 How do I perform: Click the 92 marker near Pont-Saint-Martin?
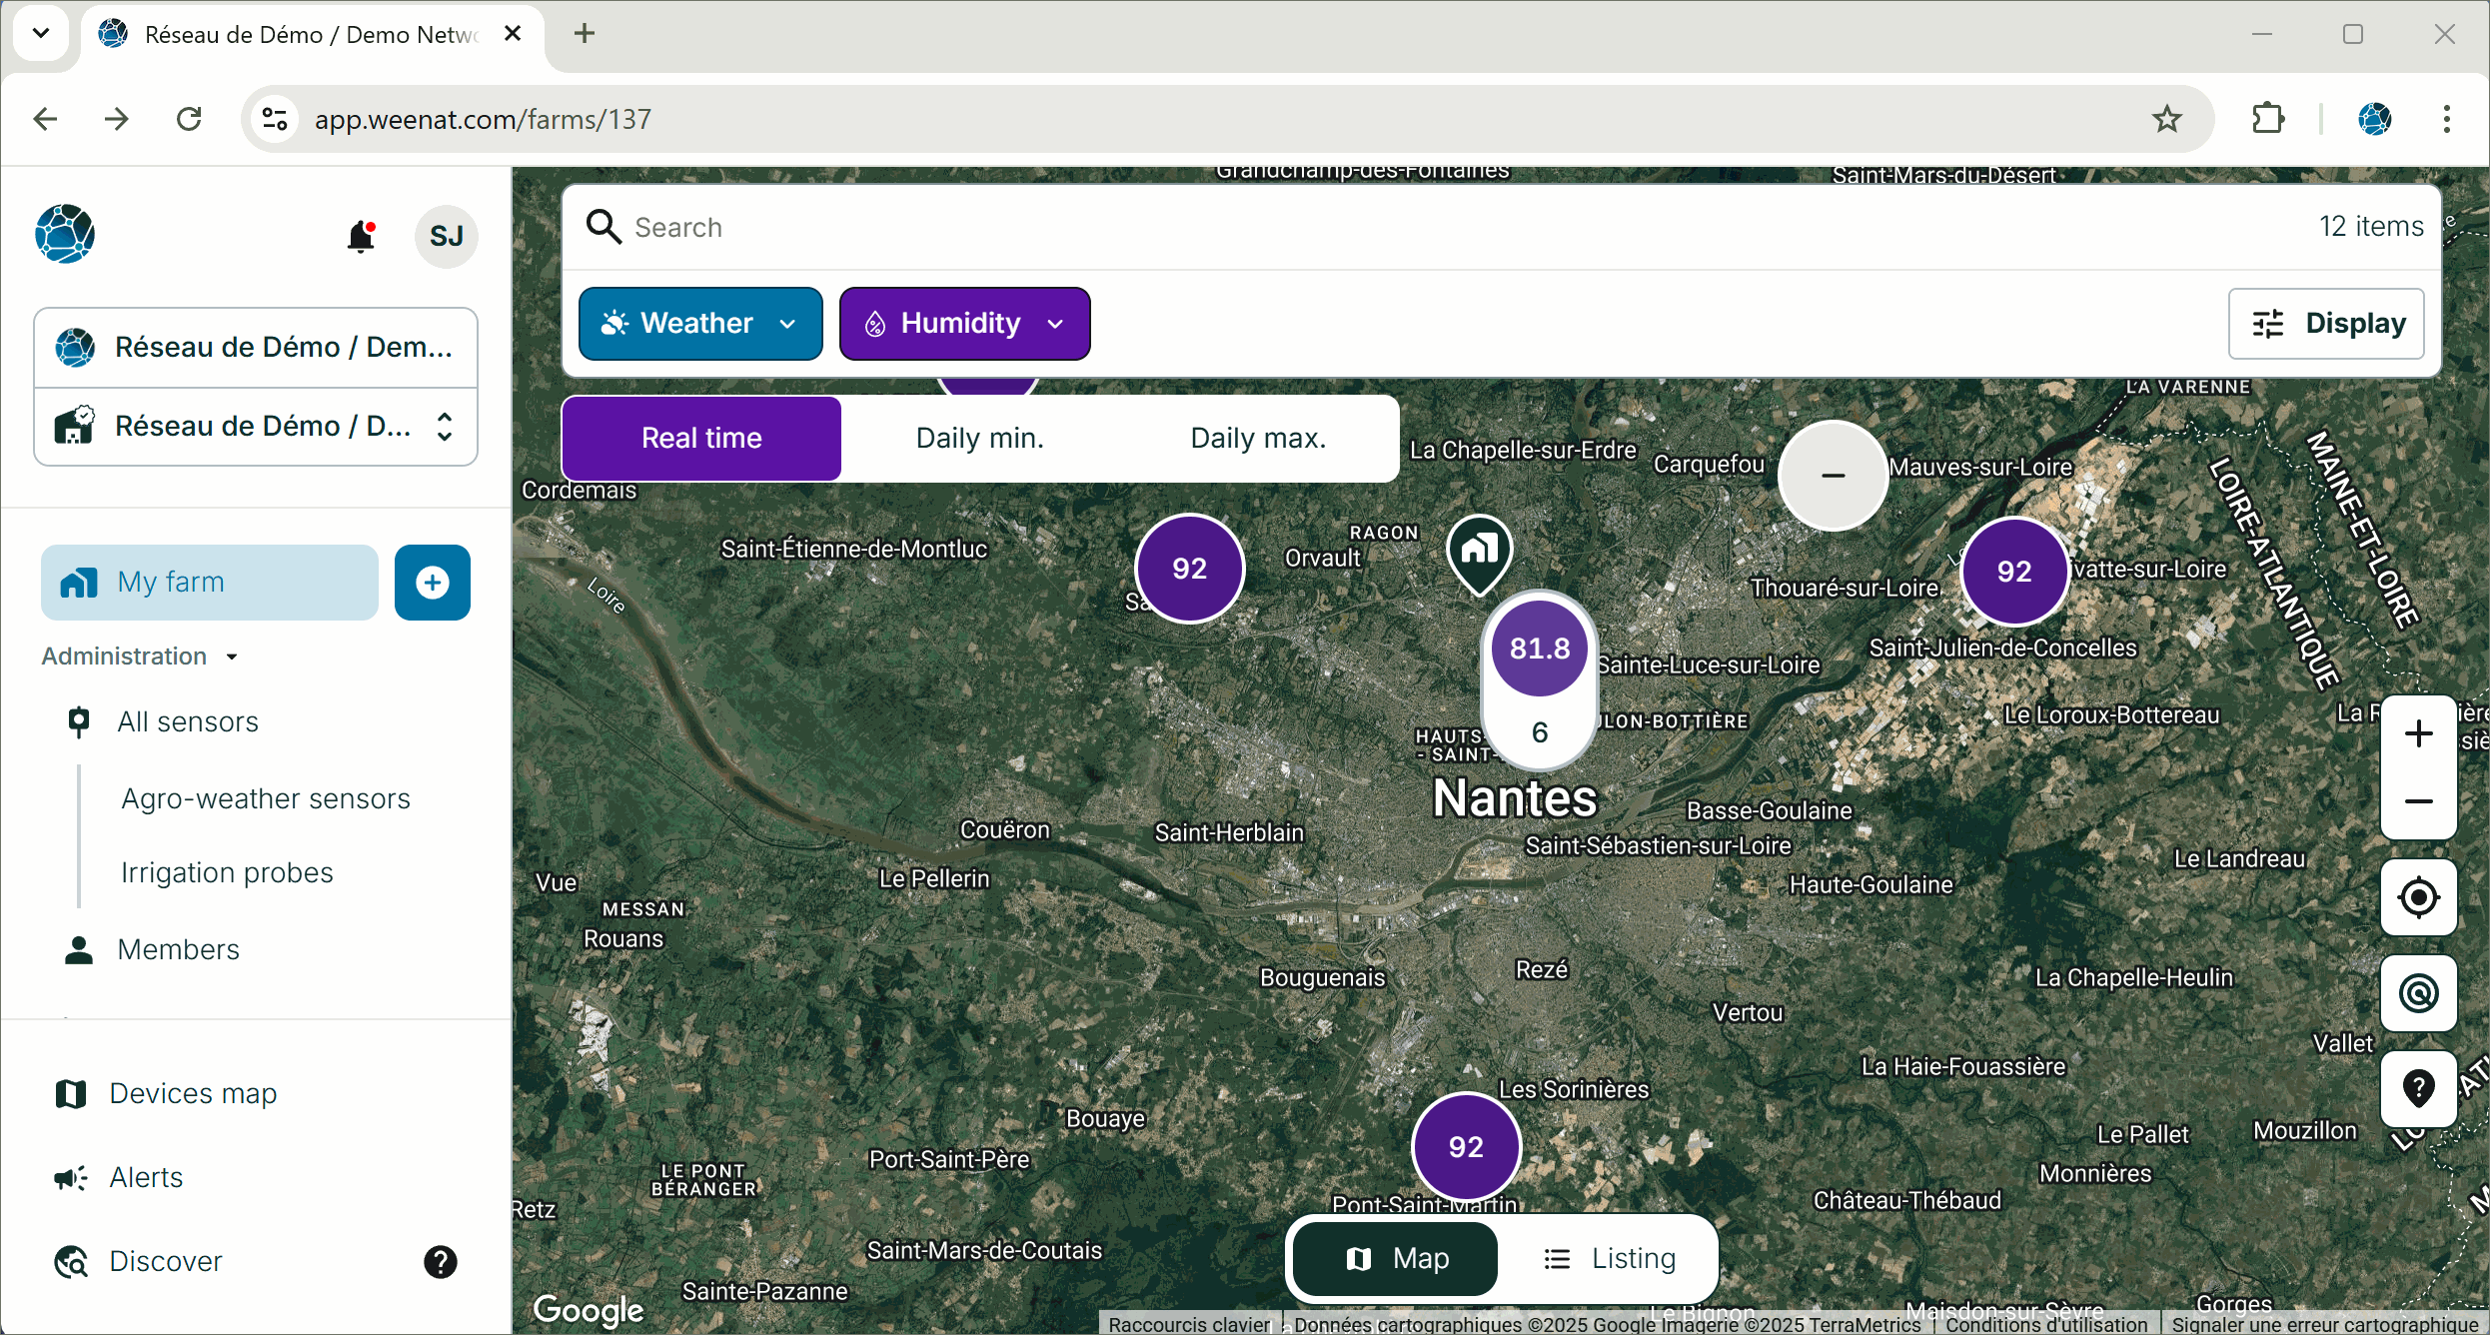click(x=1466, y=1147)
